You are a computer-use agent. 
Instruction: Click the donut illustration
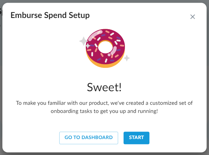click(x=105, y=48)
